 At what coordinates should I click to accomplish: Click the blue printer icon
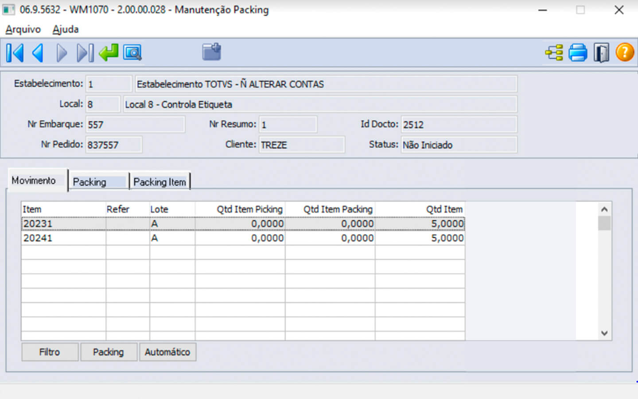pyautogui.click(x=577, y=53)
